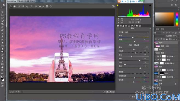Select the Transform tool in Camera Raw
Viewport: 180px width, 101px height.
31,6
